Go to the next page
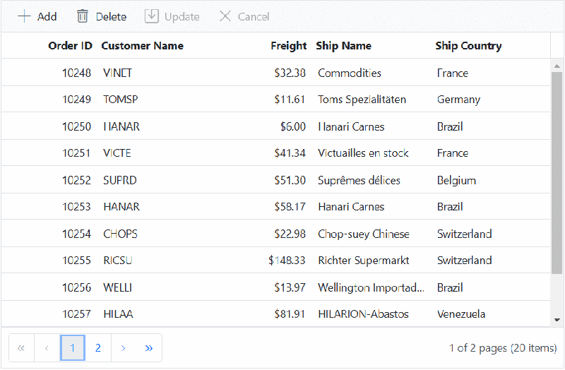This screenshot has height=370, width=565. (124, 348)
